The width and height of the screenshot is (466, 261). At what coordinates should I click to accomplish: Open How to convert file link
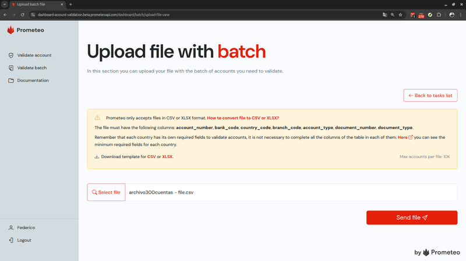coord(243,117)
